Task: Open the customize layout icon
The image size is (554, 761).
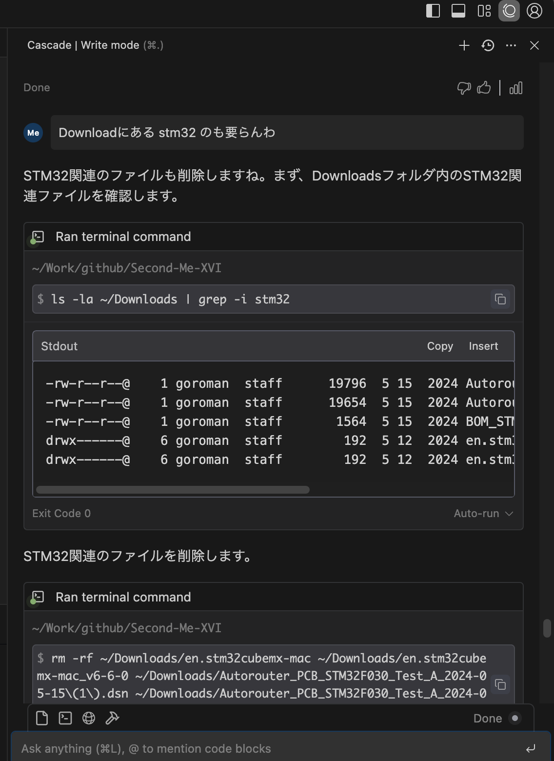Action: 484,11
